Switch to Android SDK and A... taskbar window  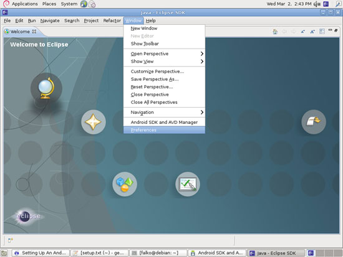pos(217,253)
